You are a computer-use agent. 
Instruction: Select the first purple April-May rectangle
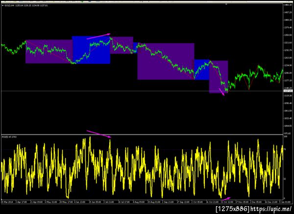pyautogui.click(x=49, y=52)
